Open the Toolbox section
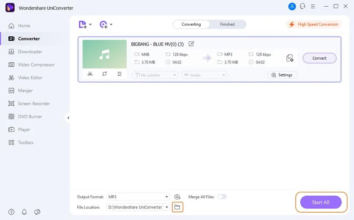Viewport: 354px width, 220px height. 21,143
